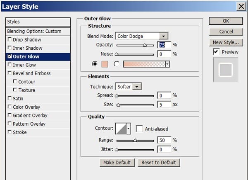The image size is (248, 180).
Task: Click the Range value field
Action: (x=165, y=140)
